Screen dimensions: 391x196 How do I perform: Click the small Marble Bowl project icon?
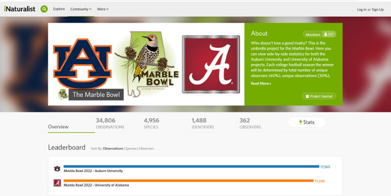(63, 94)
